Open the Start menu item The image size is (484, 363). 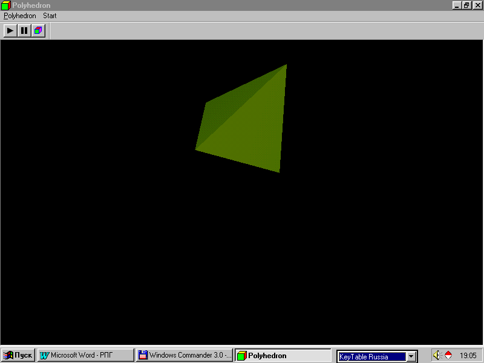pos(50,16)
